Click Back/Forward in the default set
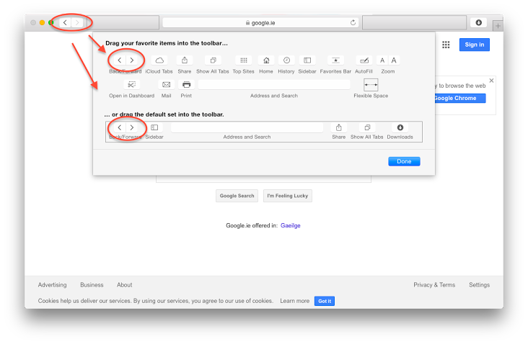 pyautogui.click(x=126, y=127)
